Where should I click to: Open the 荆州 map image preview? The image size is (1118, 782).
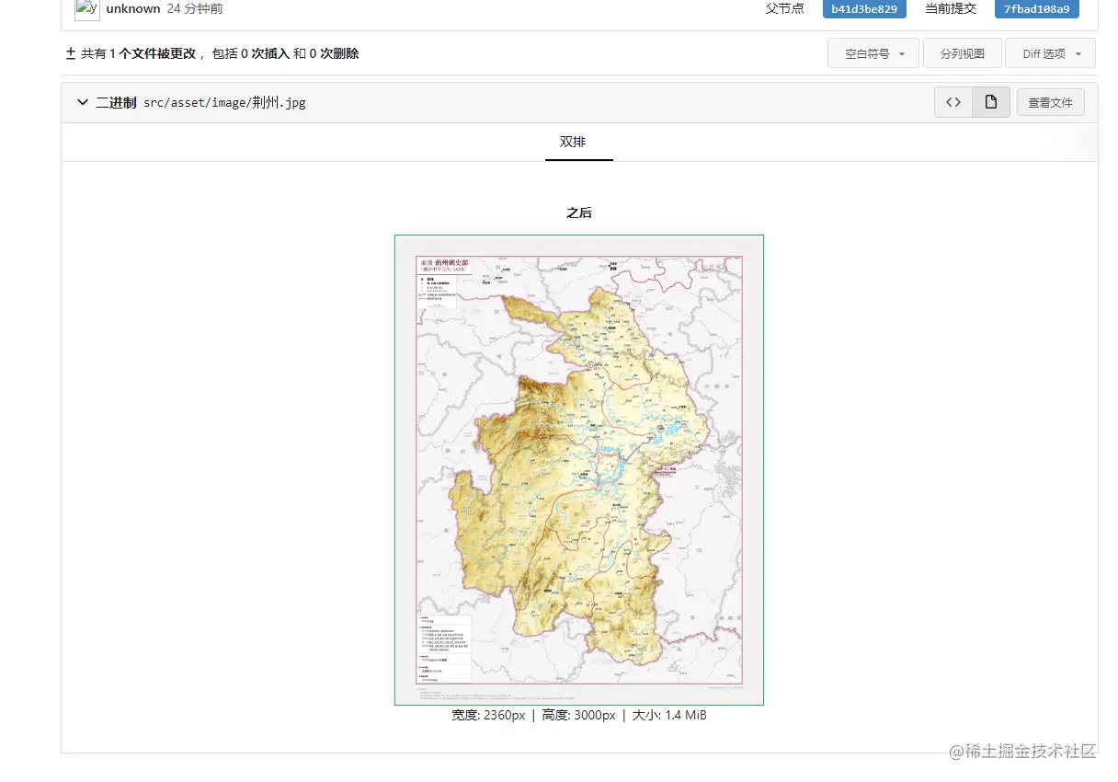(579, 470)
